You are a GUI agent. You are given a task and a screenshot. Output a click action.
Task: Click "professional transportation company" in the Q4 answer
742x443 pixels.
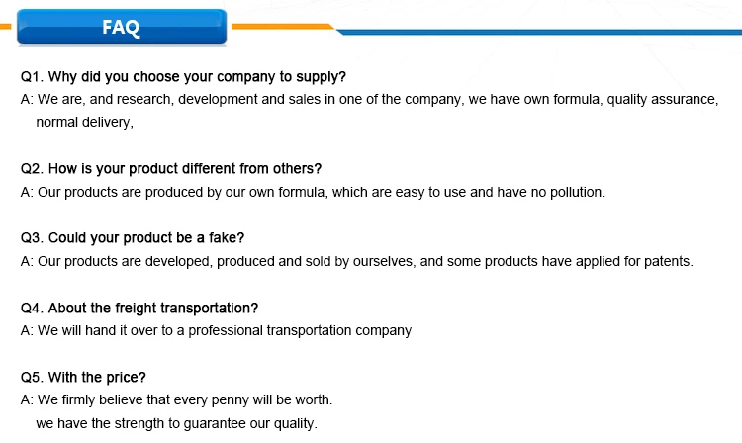click(x=297, y=330)
